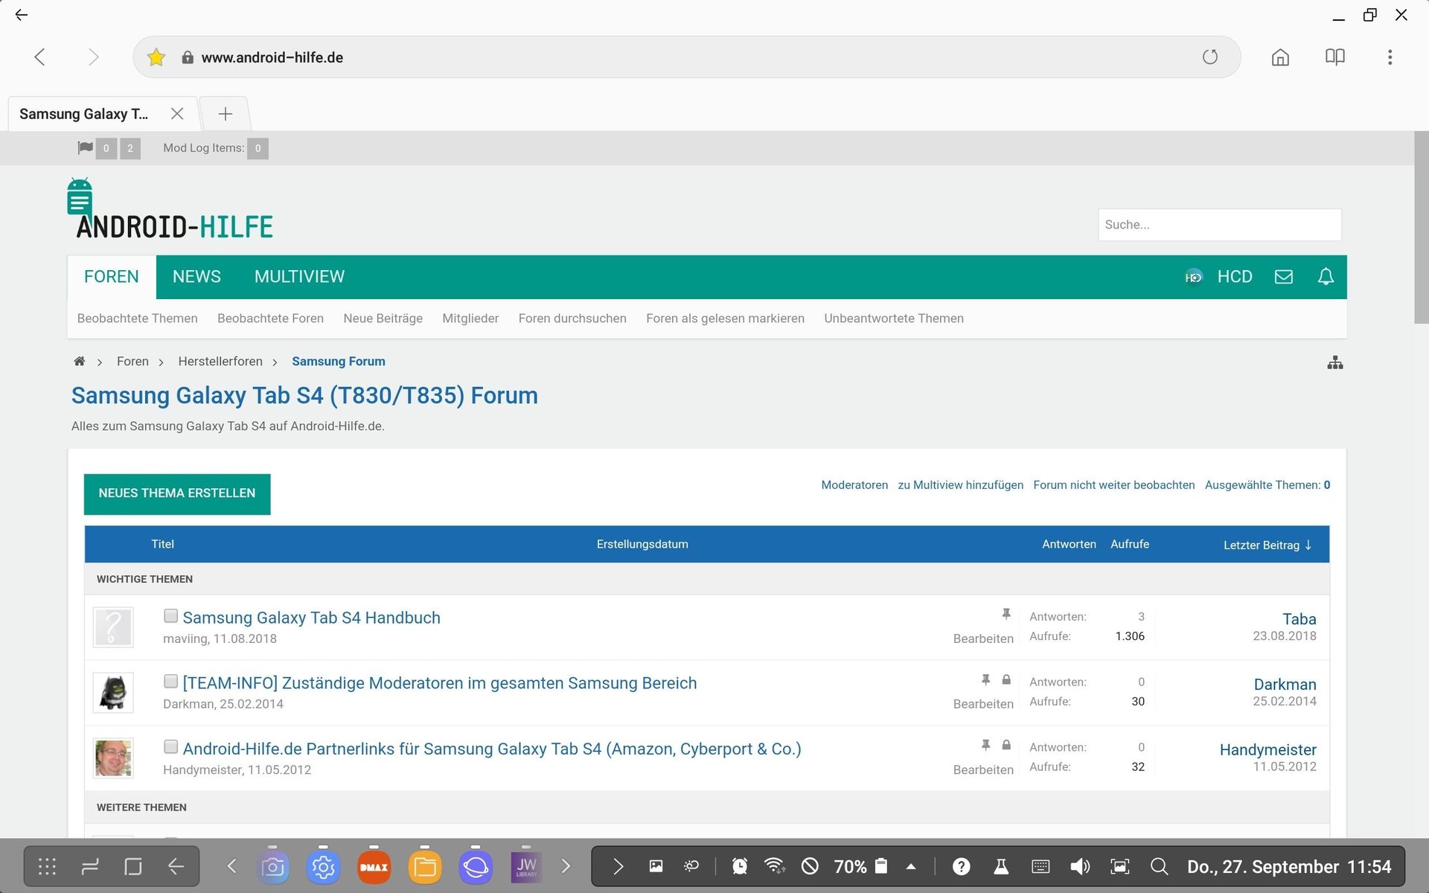Open the DMAX app in the taskbar

point(374,867)
